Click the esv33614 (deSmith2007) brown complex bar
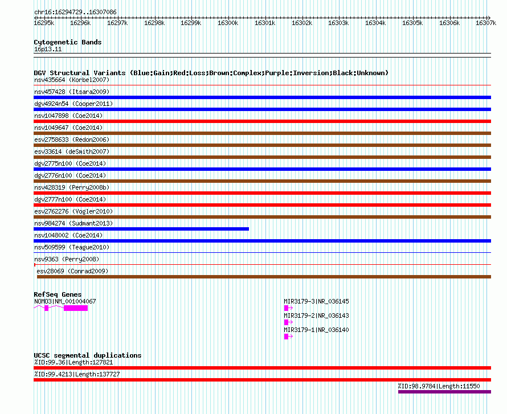The height and width of the screenshot is (414, 507). [x=262, y=157]
